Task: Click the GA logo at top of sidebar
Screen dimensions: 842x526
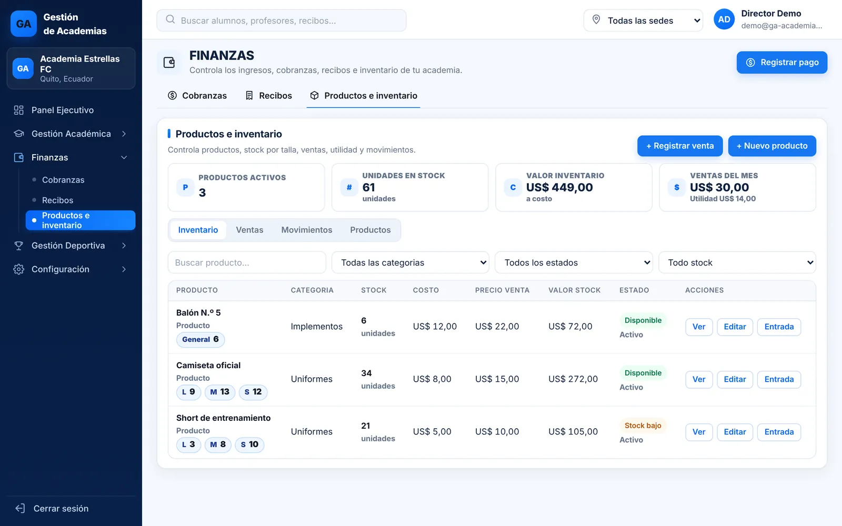Action: click(24, 24)
